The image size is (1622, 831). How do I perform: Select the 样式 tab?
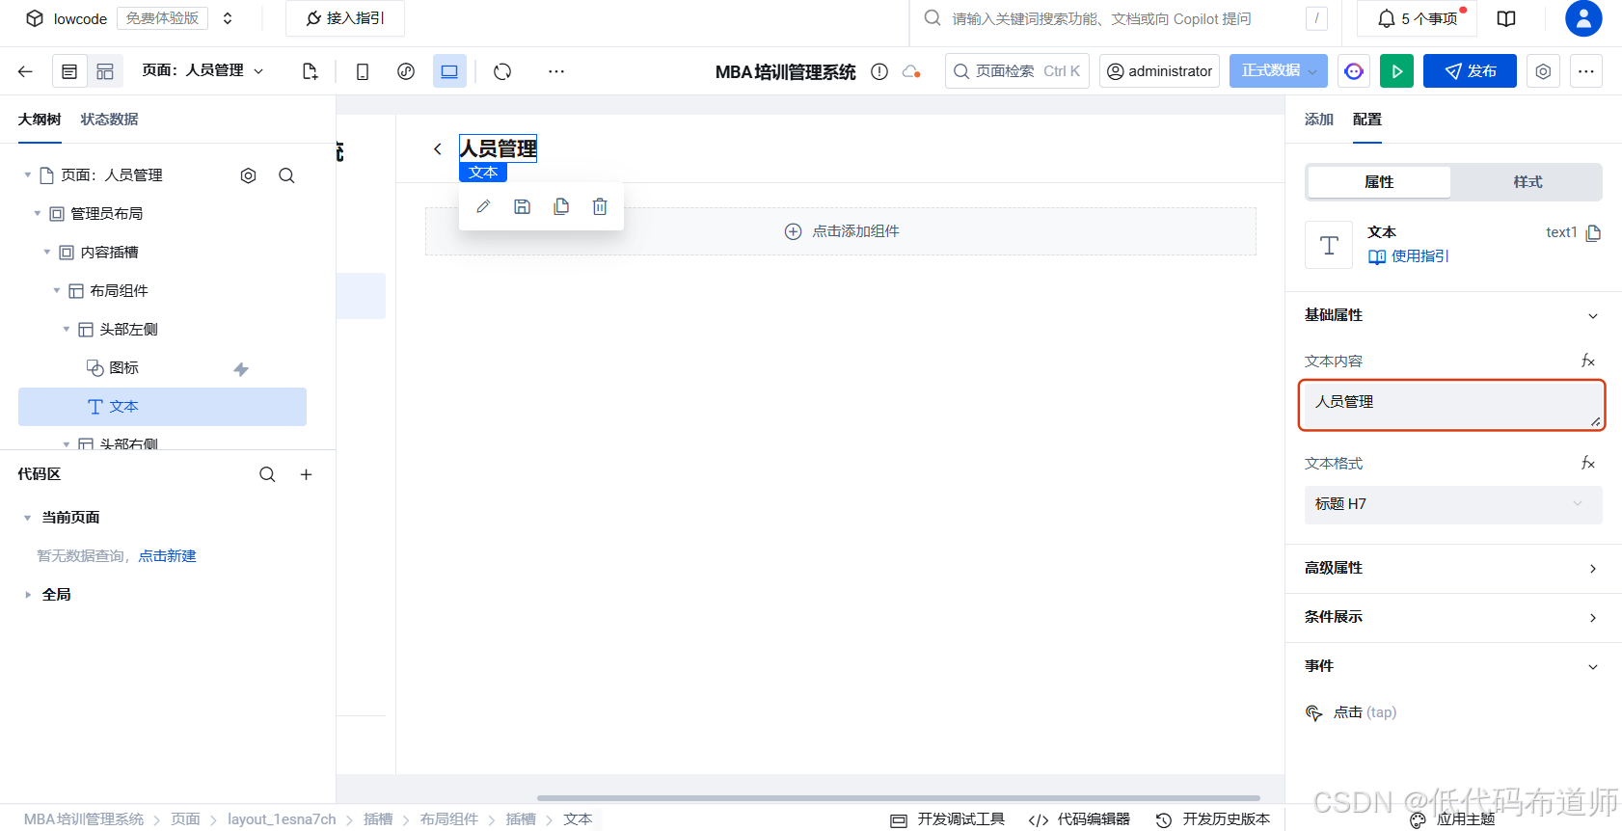[1527, 181]
